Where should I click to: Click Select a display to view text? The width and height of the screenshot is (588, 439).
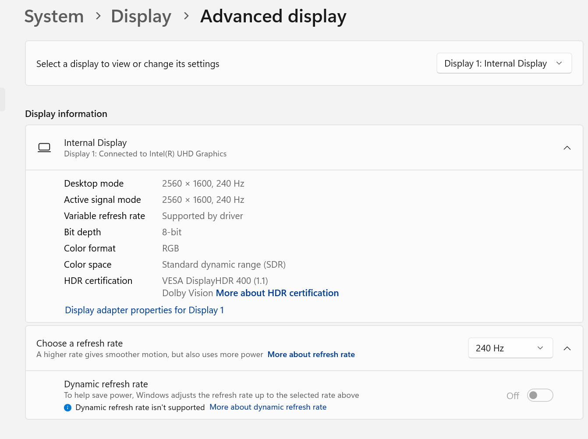click(128, 64)
